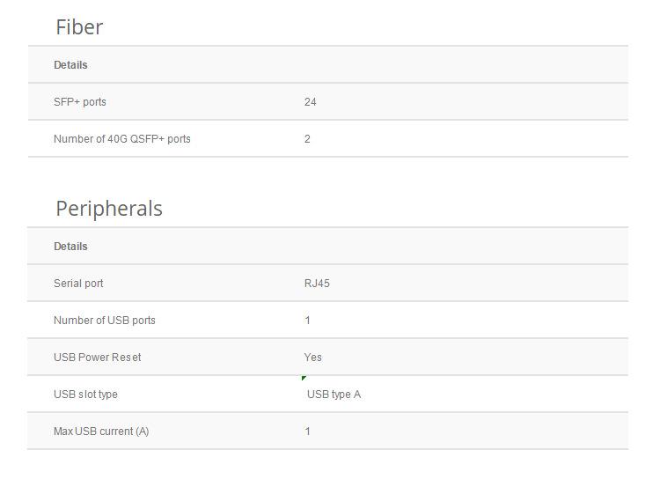
Task: Click the Yes value for USB Power Reset
Action: 312,358
